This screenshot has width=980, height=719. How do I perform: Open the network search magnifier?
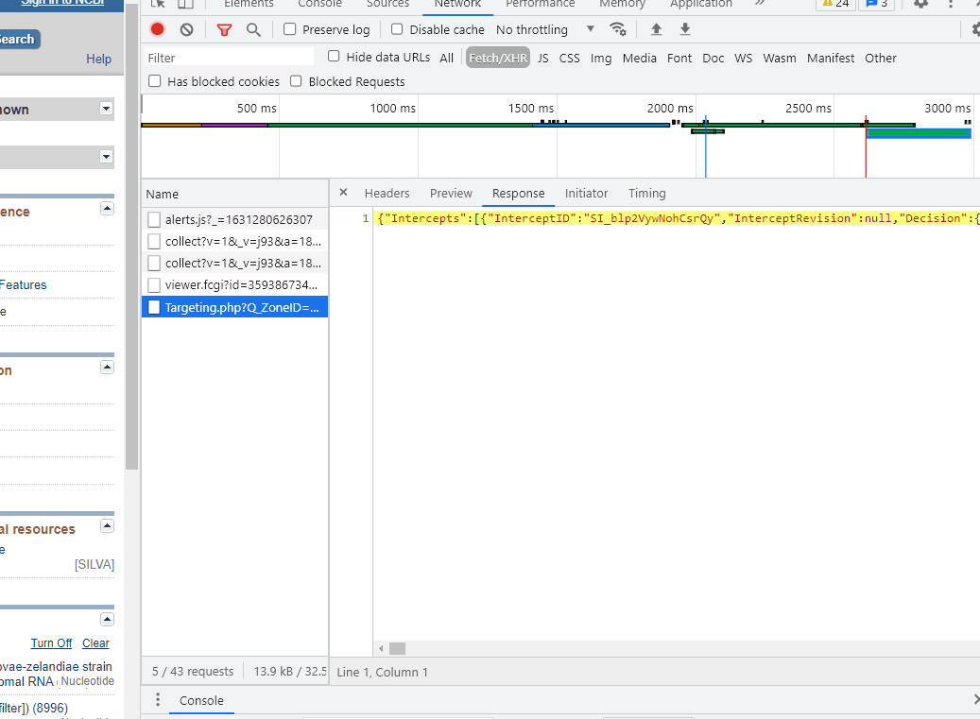click(x=253, y=29)
